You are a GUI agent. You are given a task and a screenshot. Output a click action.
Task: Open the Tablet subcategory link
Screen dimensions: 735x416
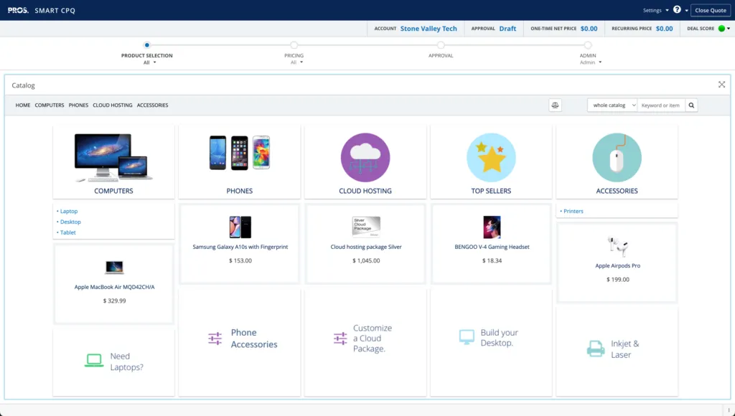68,232
